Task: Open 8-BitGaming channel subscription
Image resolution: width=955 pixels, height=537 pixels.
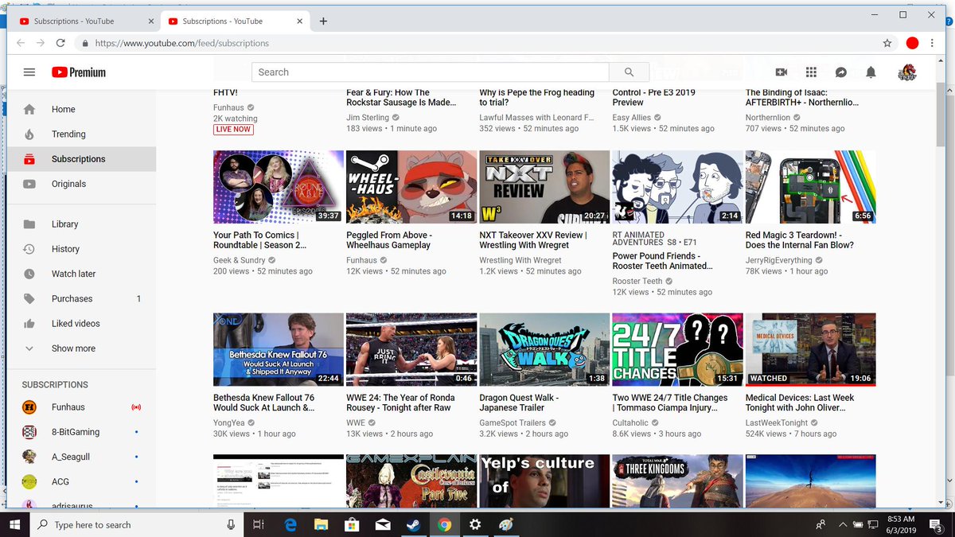Action: point(81,432)
